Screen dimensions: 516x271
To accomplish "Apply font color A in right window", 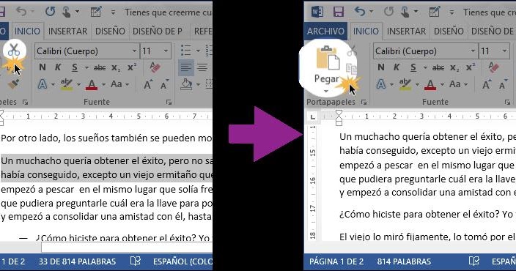I will tap(430, 84).
